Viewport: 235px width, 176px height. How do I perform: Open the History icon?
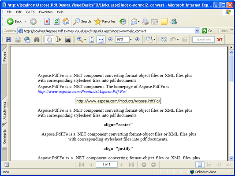[x=123, y=22]
